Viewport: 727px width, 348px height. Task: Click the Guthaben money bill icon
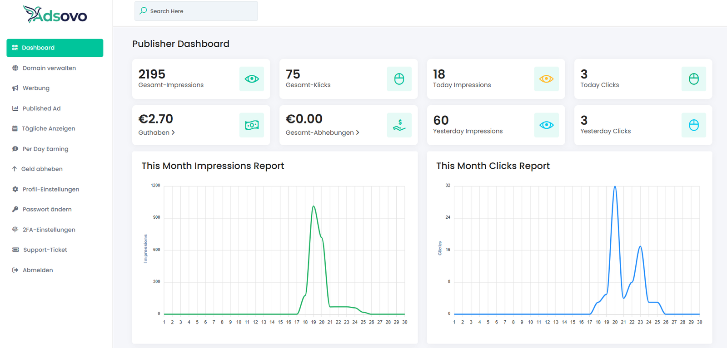coord(252,125)
